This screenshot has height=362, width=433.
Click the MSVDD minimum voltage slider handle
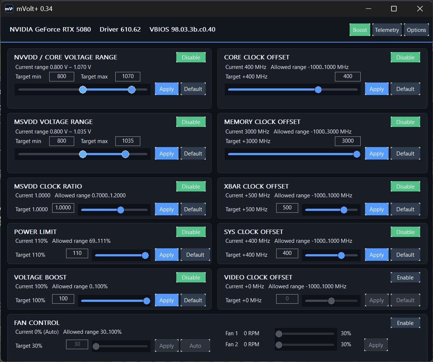coord(83,154)
